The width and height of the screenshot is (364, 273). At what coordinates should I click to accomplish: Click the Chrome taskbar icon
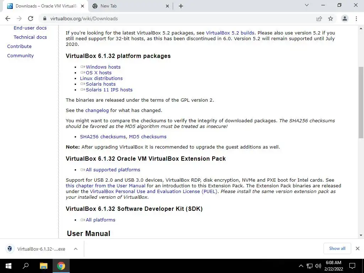click(x=61, y=266)
